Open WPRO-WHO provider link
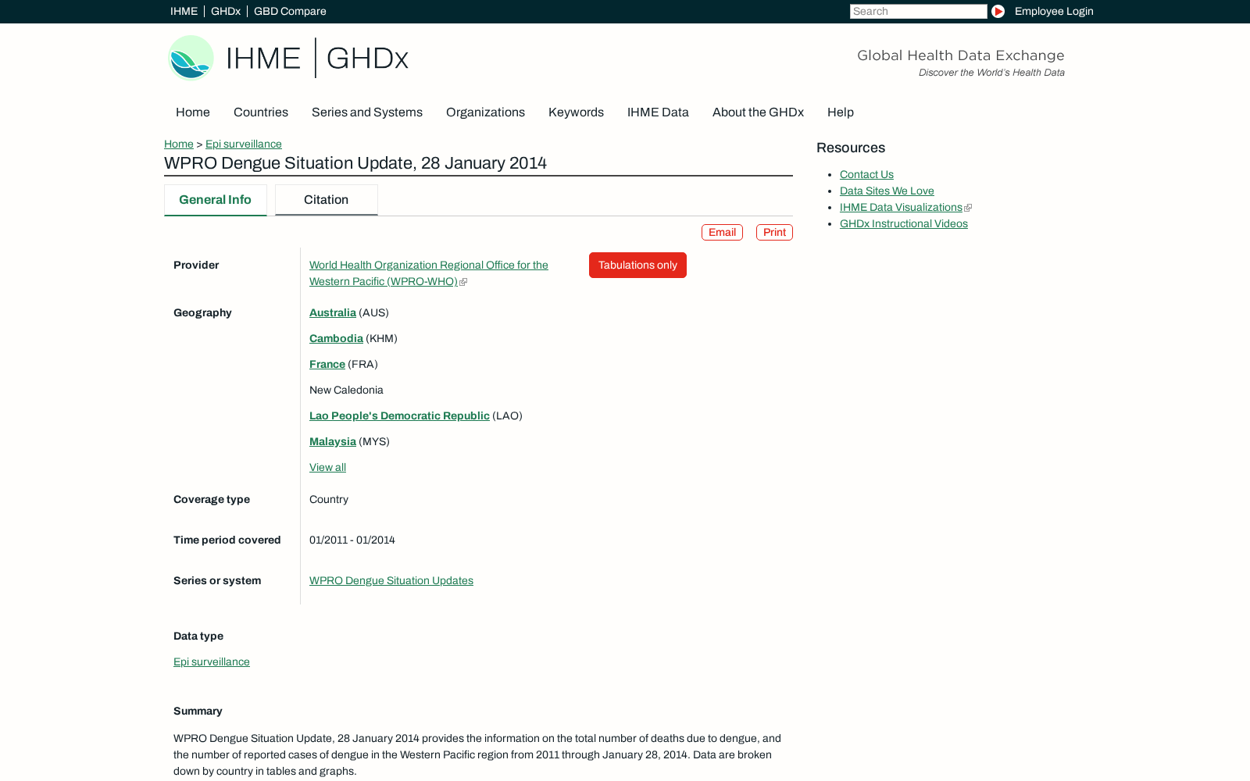1250x781 pixels. point(429,273)
